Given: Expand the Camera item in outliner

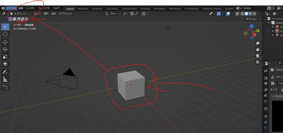Looking at the screenshot, I should pyautogui.click(x=273, y=27).
